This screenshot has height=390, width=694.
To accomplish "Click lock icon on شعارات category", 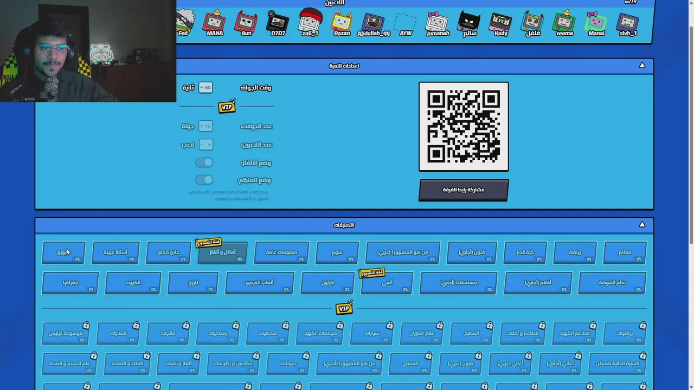I will pos(136,326).
